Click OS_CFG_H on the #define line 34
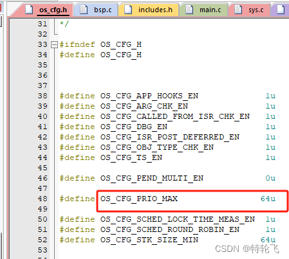This screenshot has width=289, height=259. 121,55
